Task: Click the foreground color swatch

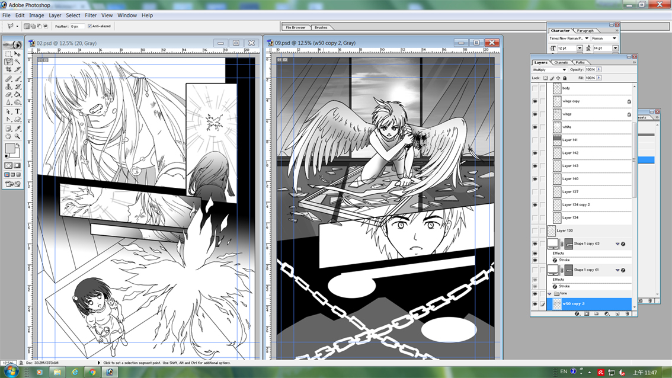Action: 10,148
